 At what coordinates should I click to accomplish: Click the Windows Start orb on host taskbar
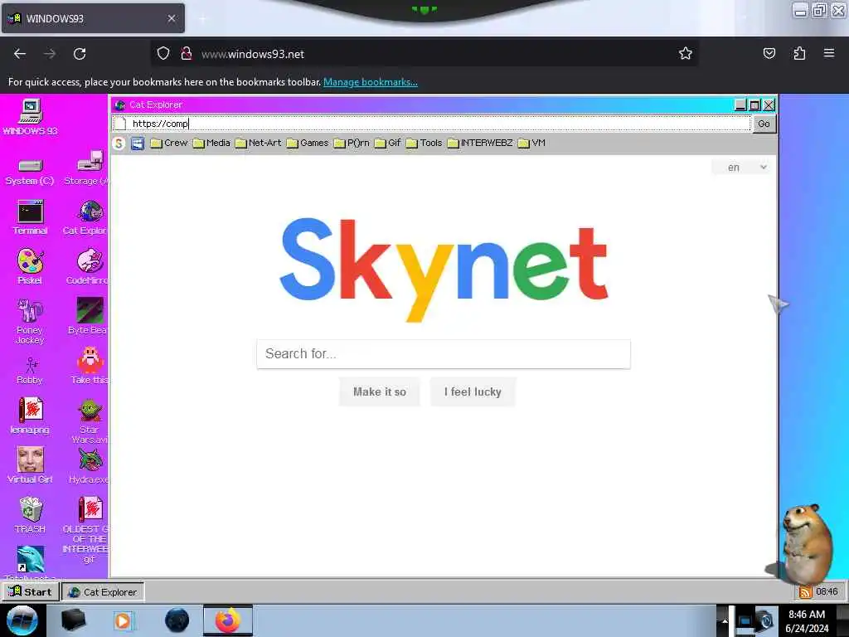[x=22, y=620]
